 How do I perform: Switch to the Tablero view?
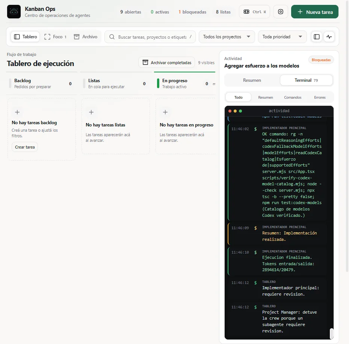click(26, 37)
